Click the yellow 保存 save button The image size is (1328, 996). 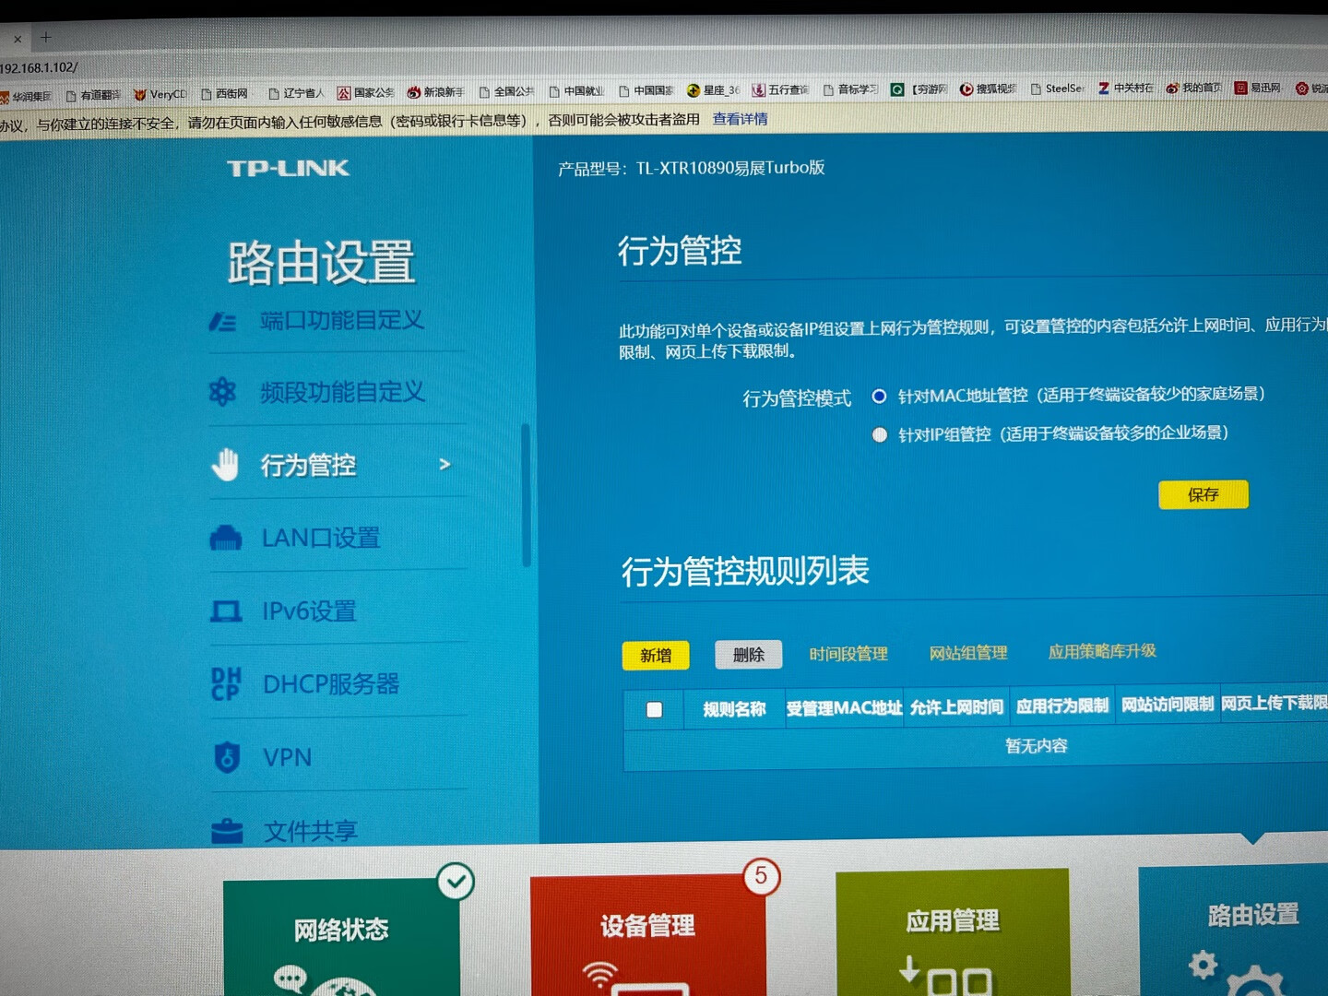(1203, 494)
